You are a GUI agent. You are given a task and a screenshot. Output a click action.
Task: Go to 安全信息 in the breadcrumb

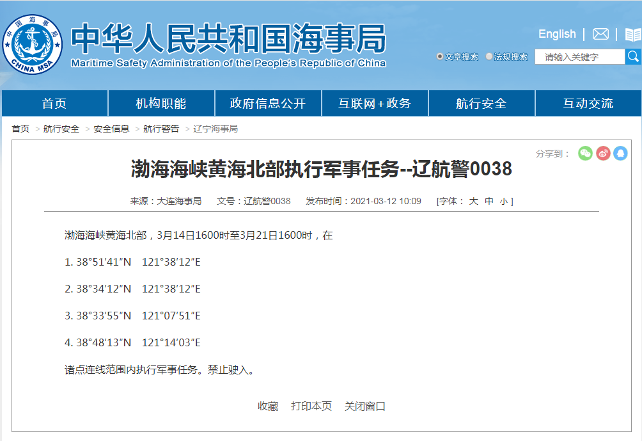(x=111, y=129)
